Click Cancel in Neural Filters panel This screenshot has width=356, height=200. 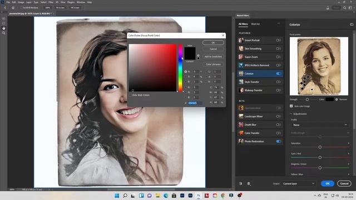pos(344,183)
